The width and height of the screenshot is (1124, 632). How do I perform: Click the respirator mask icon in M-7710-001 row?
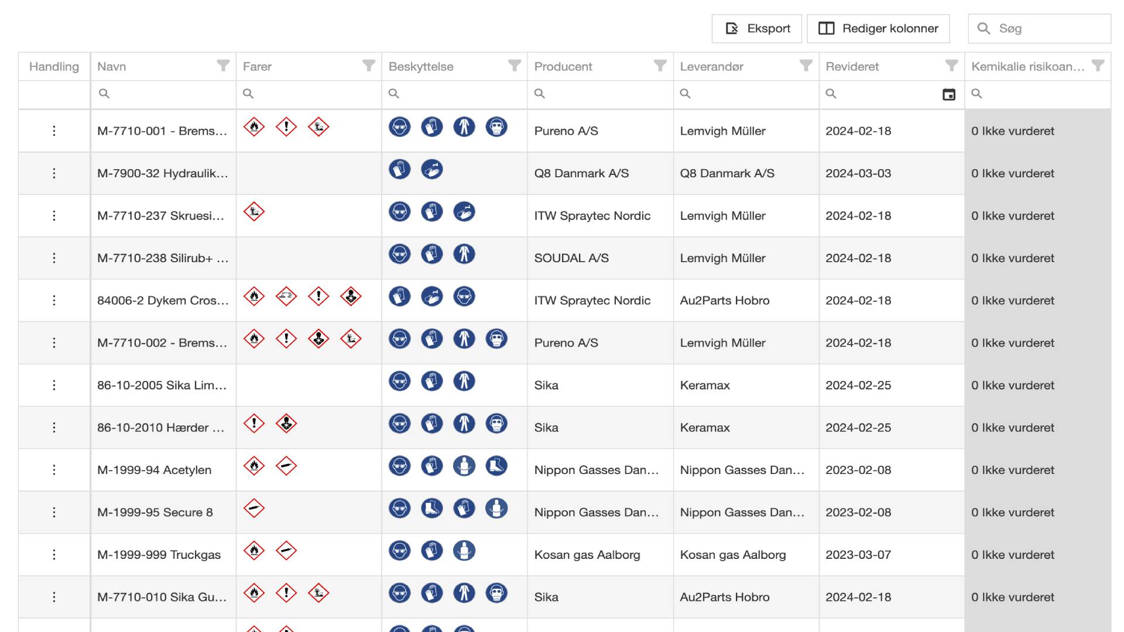(x=496, y=126)
